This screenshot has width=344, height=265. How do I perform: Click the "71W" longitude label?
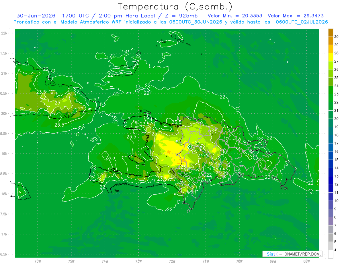coord(206,261)
